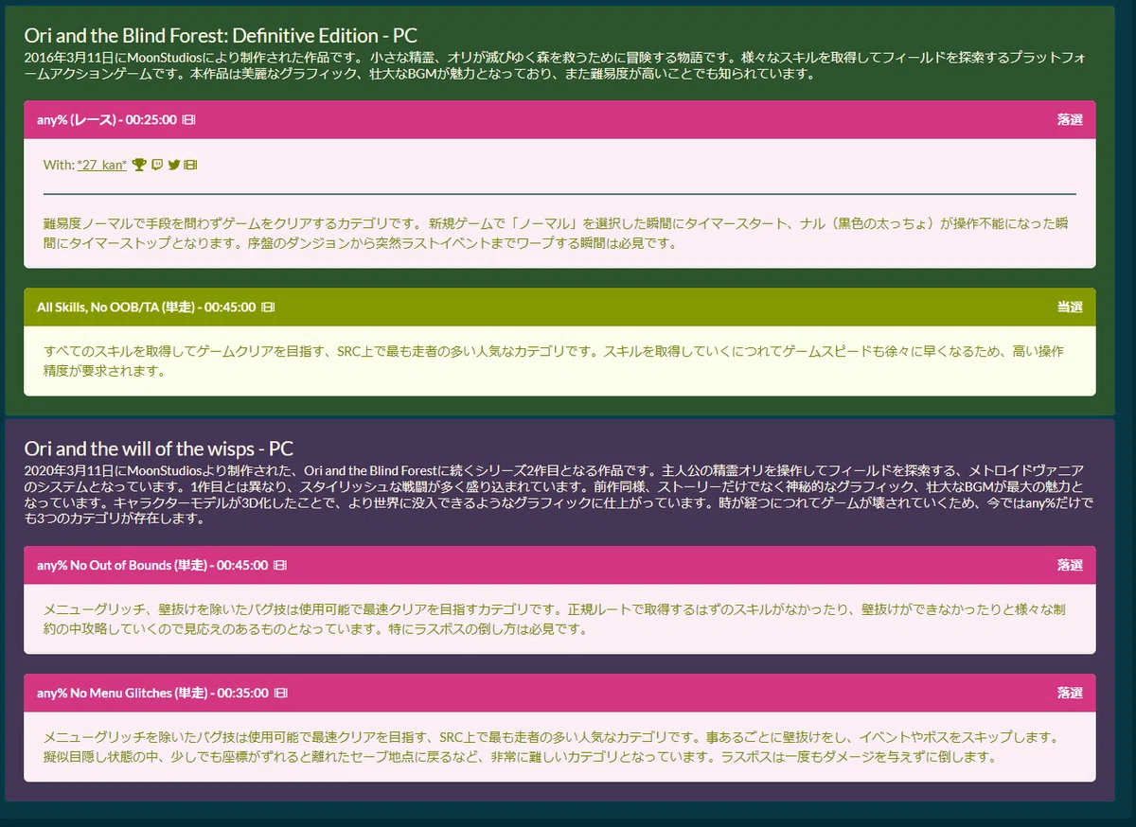
Task: Click 落選 status on No Menu Glitches row
Action: click(1070, 694)
